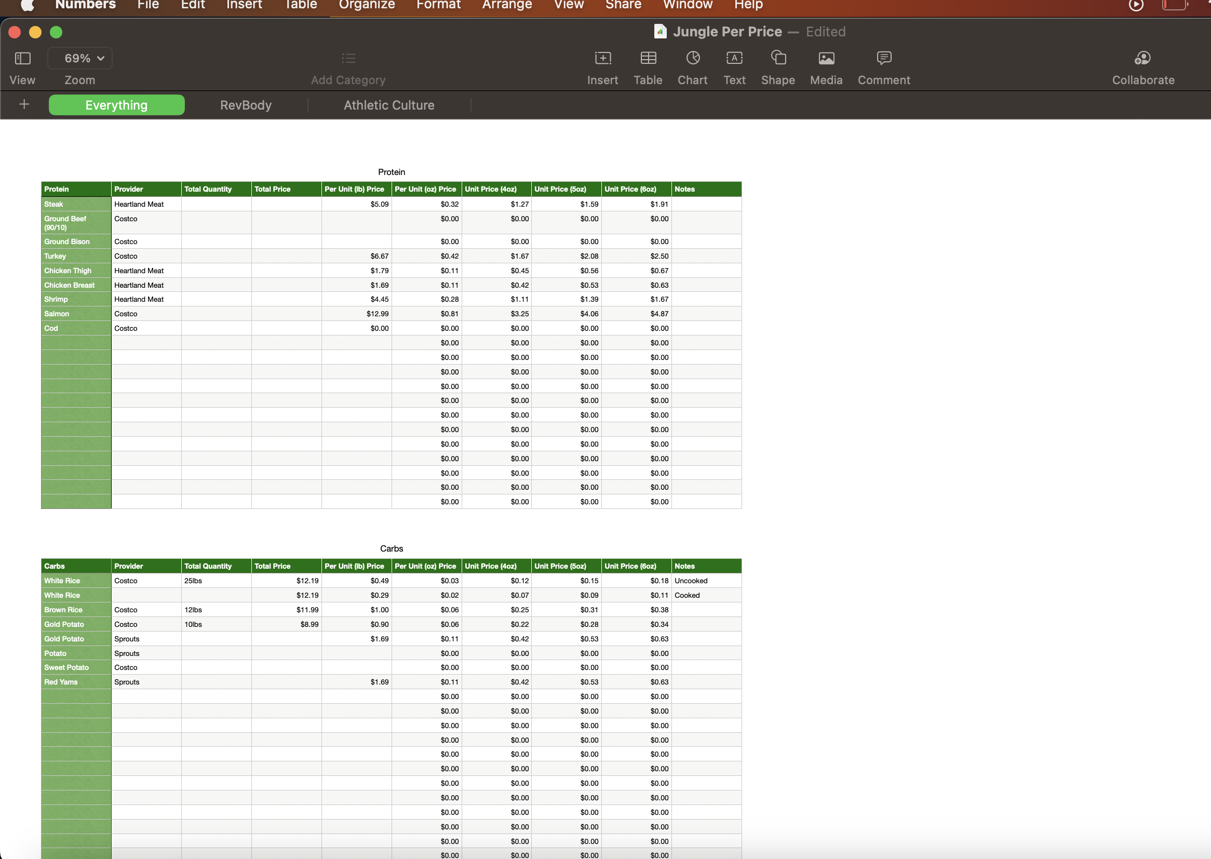Screen dimensions: 1211x859
Task: Select the Steak Per Unit (lb) Price cell
Action: 356,204
